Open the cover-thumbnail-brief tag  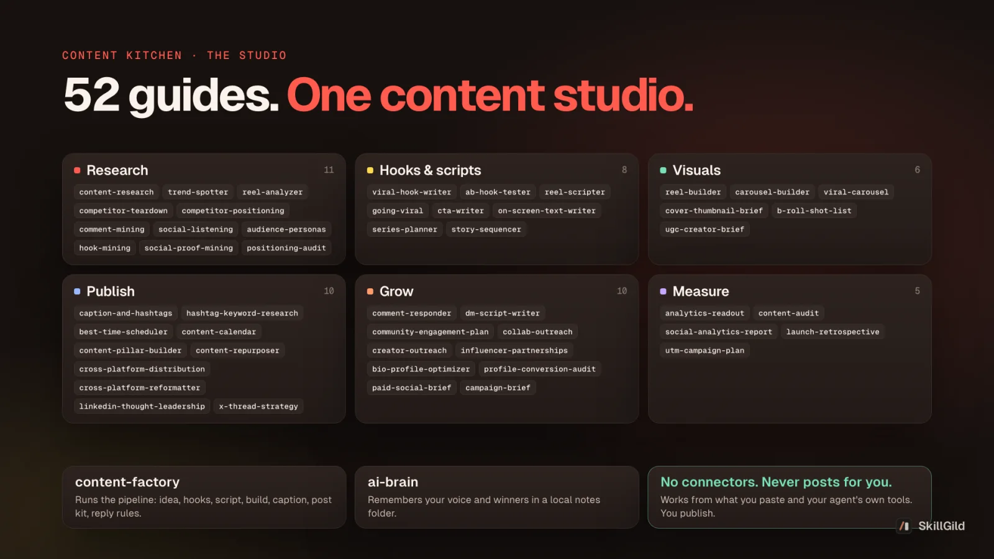tap(714, 211)
